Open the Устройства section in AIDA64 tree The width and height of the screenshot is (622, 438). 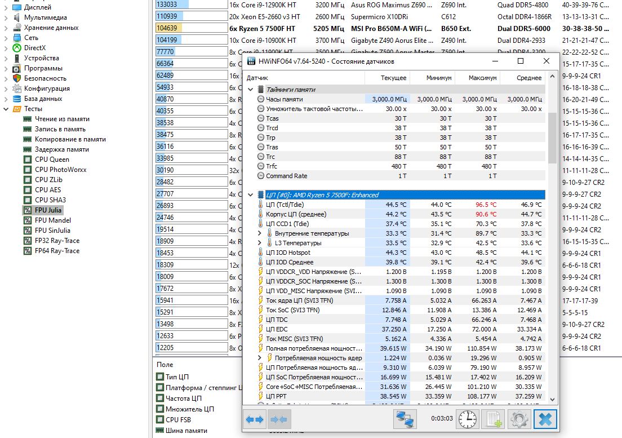point(41,58)
